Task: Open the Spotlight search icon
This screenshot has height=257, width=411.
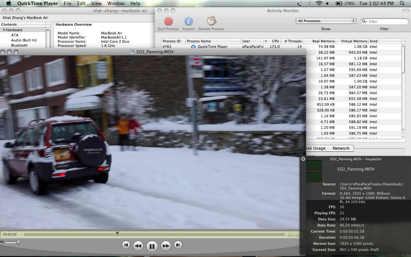Action: [x=402, y=4]
